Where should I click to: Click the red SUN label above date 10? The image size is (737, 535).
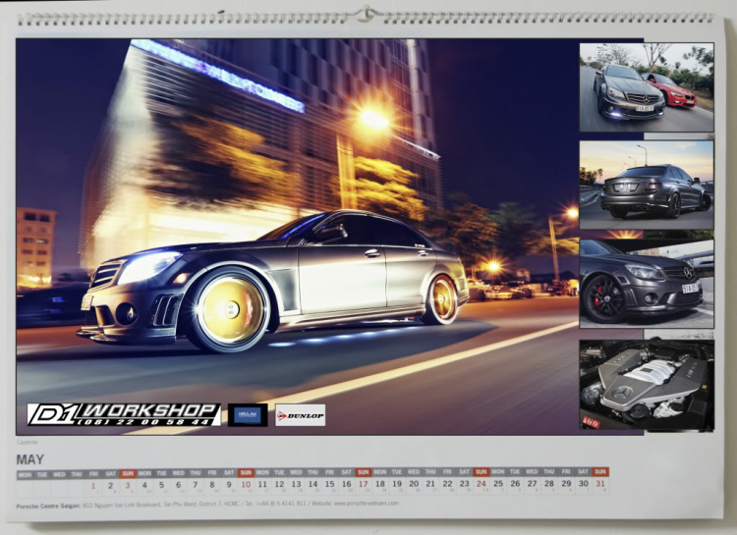pos(246,472)
